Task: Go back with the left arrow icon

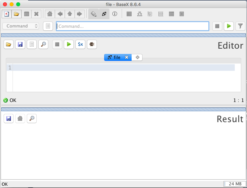Action: coord(60,14)
